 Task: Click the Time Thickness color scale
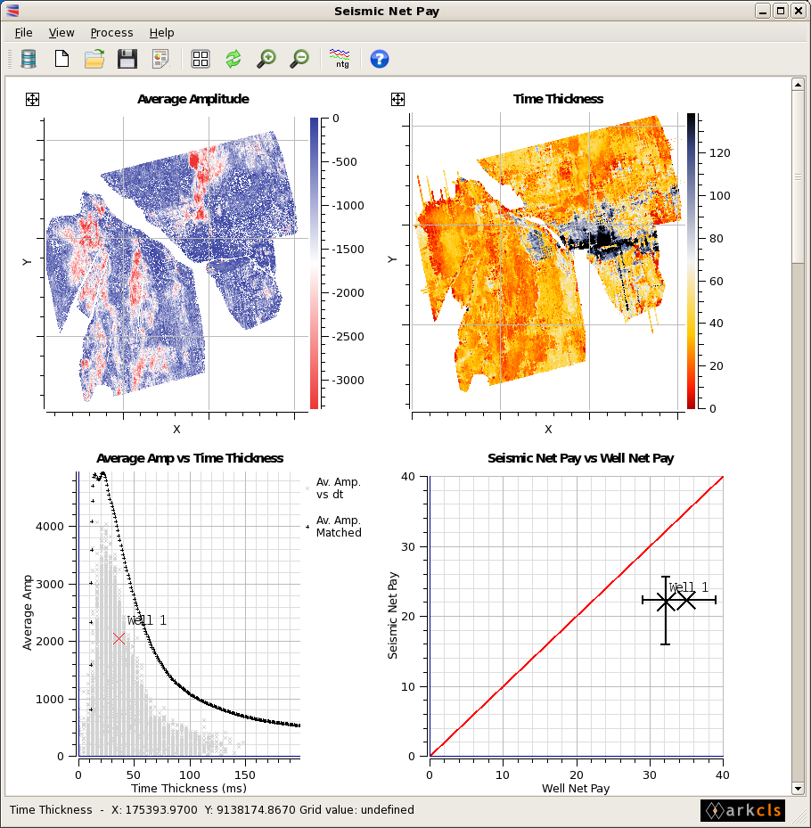point(692,260)
